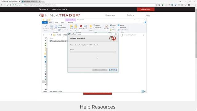This screenshot has width=197, height=111.
Task: Click Explorer help question mark icon
Action: coord(145,23)
